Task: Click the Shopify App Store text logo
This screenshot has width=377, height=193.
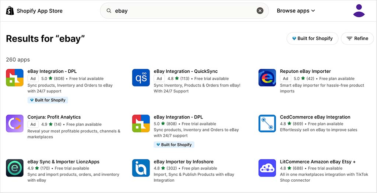Action: 40,11
